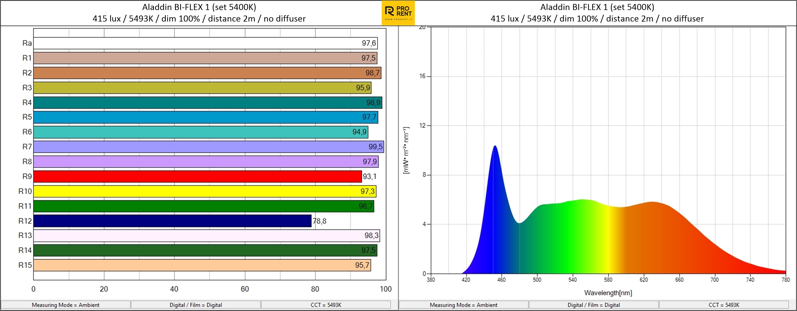This screenshot has height=311, width=797.
Task: Click the Ra bar showing 97,6
Action: click(206, 43)
